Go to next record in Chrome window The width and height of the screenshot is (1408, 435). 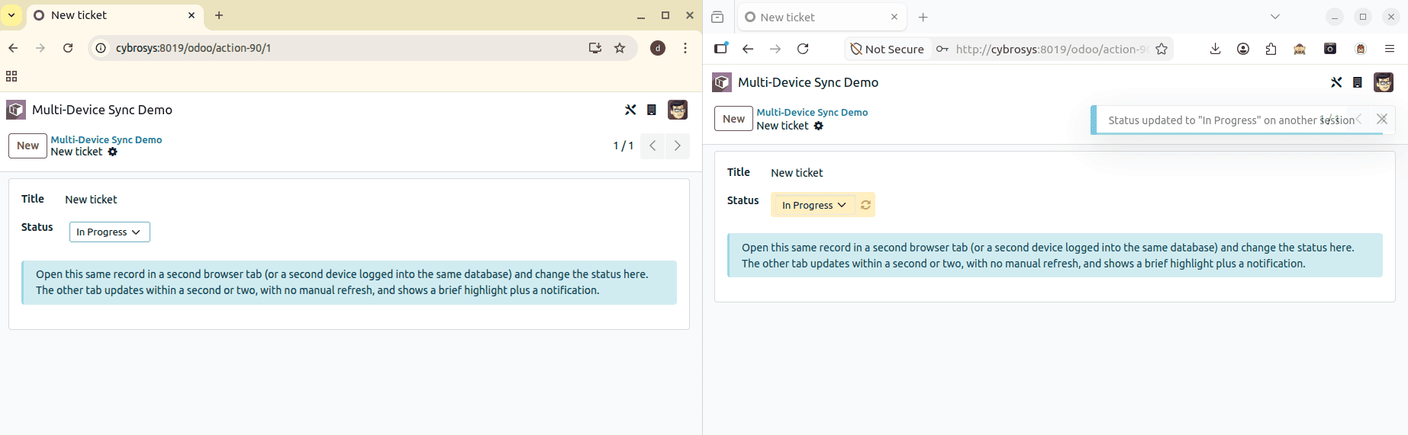(677, 146)
